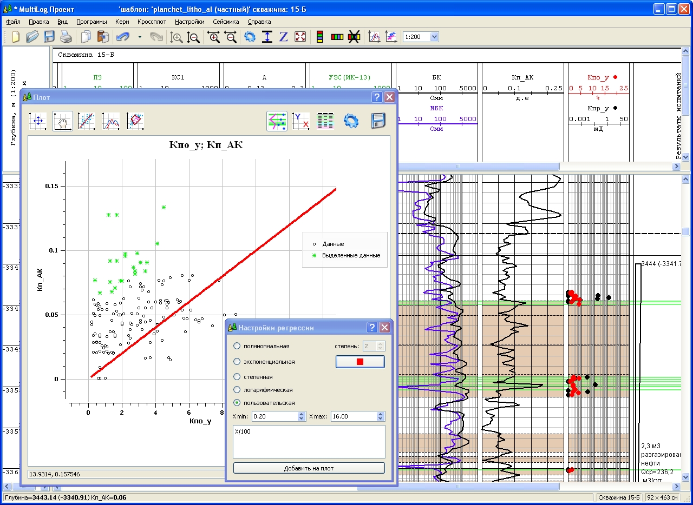The width and height of the screenshot is (693, 505).
Task: Choose the экспоненциальная regression type
Action: 237,362
